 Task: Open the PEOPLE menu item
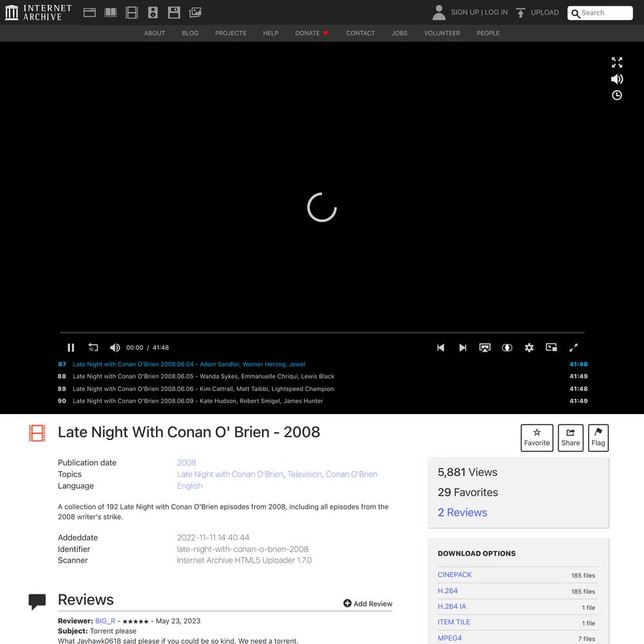click(488, 33)
